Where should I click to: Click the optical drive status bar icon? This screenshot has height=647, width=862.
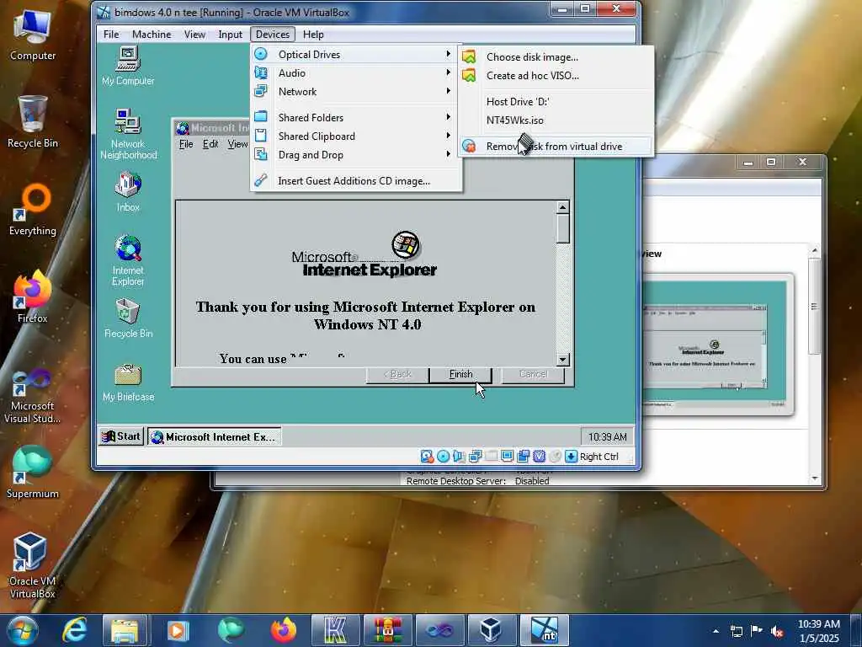pyautogui.click(x=443, y=456)
